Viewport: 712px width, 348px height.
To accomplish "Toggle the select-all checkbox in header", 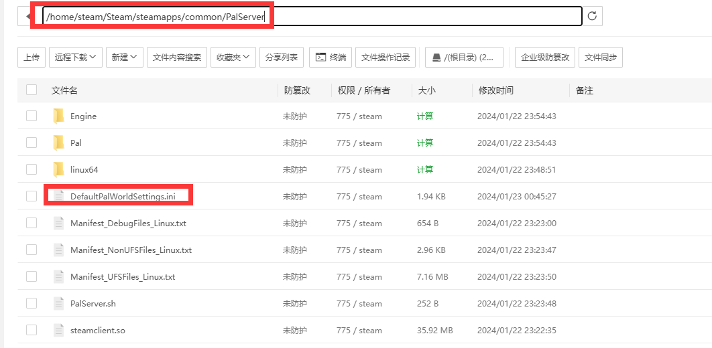I will point(32,90).
